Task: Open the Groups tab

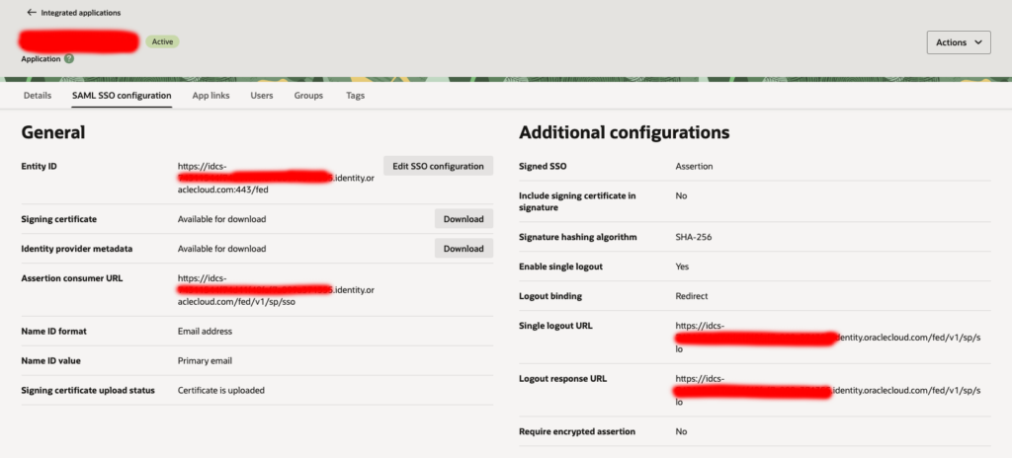Action: tap(308, 96)
